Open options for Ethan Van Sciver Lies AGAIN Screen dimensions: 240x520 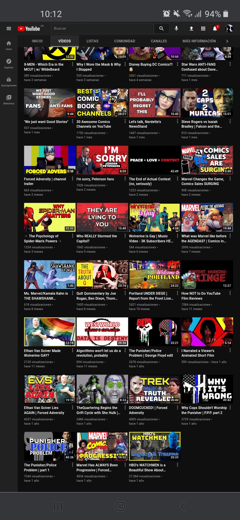[73, 408]
